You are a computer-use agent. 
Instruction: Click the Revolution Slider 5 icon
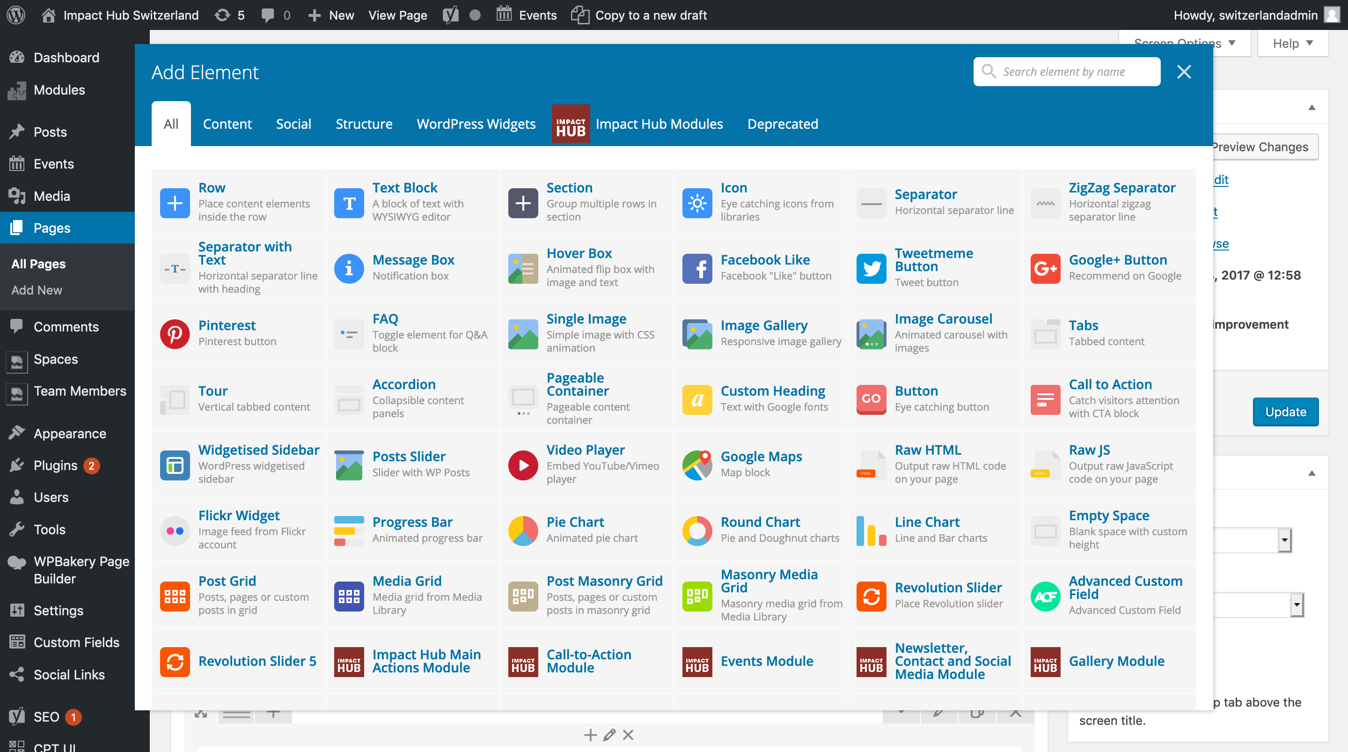pyautogui.click(x=175, y=662)
